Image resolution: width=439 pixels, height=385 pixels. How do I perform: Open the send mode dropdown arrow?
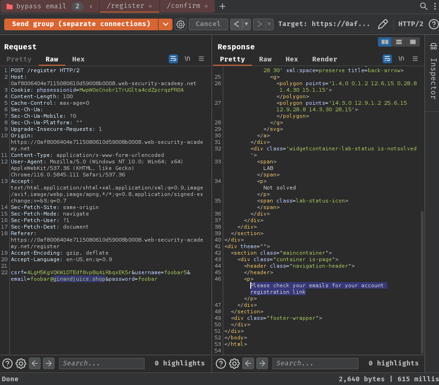tap(165, 24)
